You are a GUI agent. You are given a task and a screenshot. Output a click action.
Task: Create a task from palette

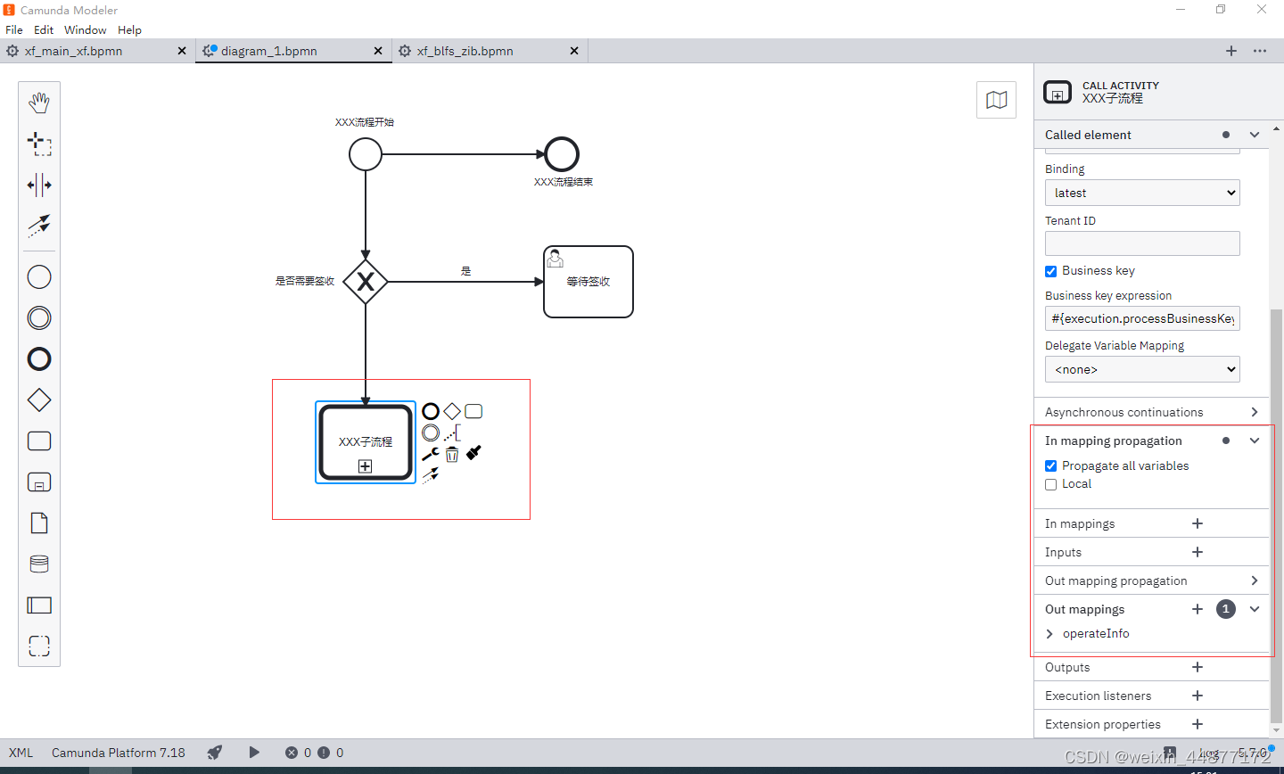pos(39,441)
